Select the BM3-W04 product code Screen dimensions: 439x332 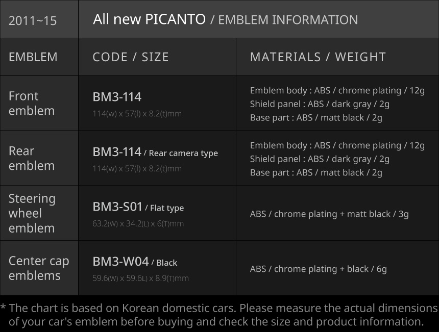click(120, 262)
